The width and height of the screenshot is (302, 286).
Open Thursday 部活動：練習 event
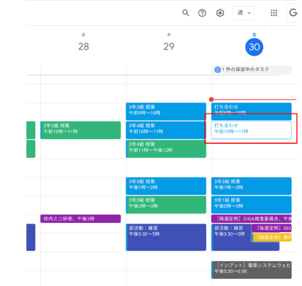pyautogui.click(x=166, y=237)
